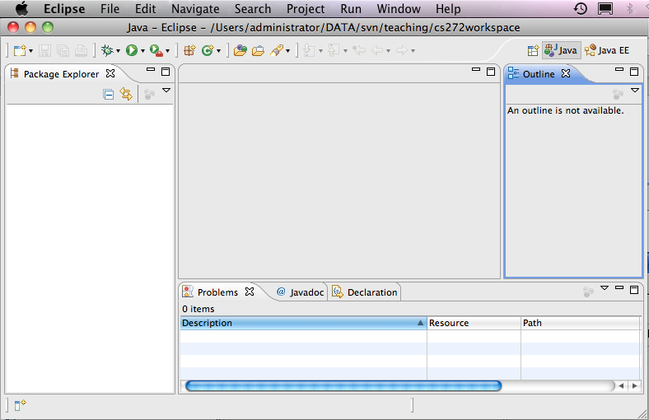Click the Search flashlight icon
Image resolution: width=649 pixels, height=420 pixels.
277,50
